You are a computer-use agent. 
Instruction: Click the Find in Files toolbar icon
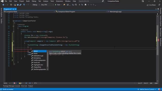[x=64, y=5]
